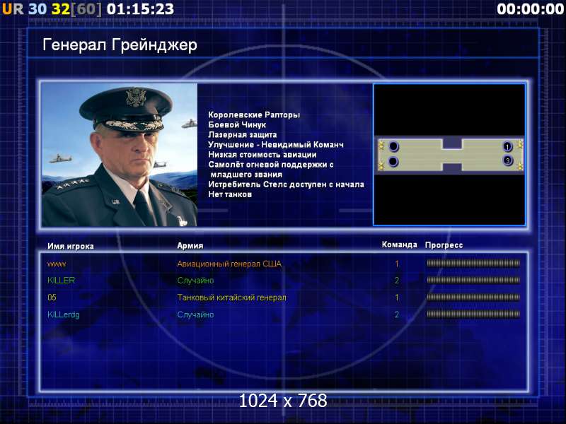
Task: Click the 'UR' overlay label
Action: tap(13, 9)
